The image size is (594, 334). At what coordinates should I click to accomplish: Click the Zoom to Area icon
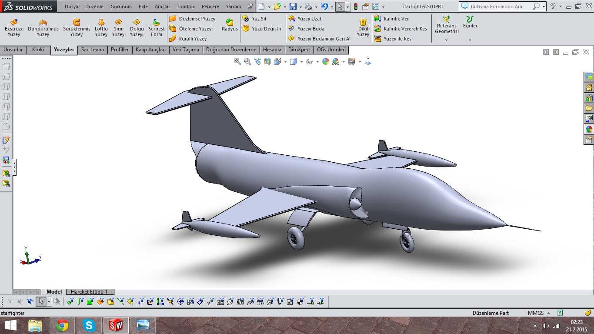(247, 61)
